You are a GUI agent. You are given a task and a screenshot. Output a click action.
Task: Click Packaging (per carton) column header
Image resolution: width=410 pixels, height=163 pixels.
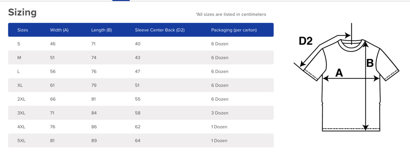pos(234,30)
